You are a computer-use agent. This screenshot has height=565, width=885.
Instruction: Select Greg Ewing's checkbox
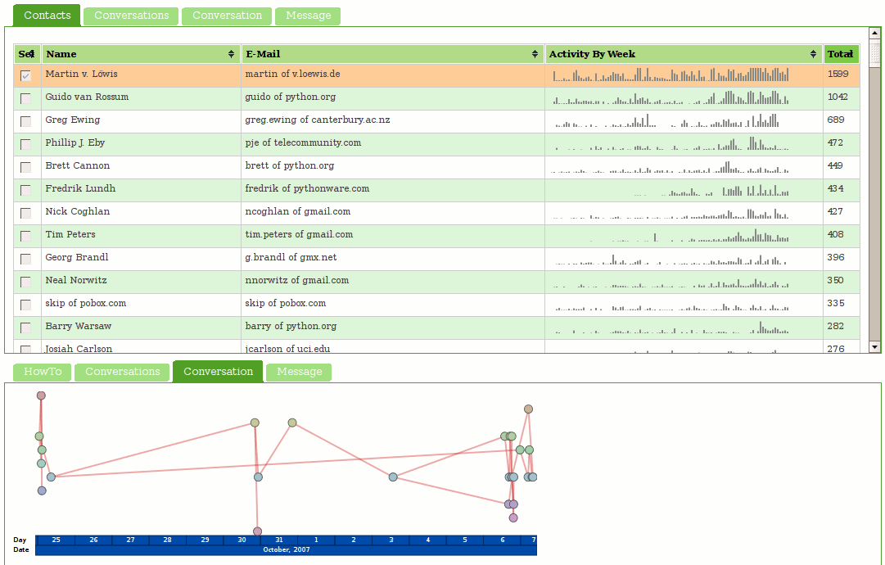[25, 121]
